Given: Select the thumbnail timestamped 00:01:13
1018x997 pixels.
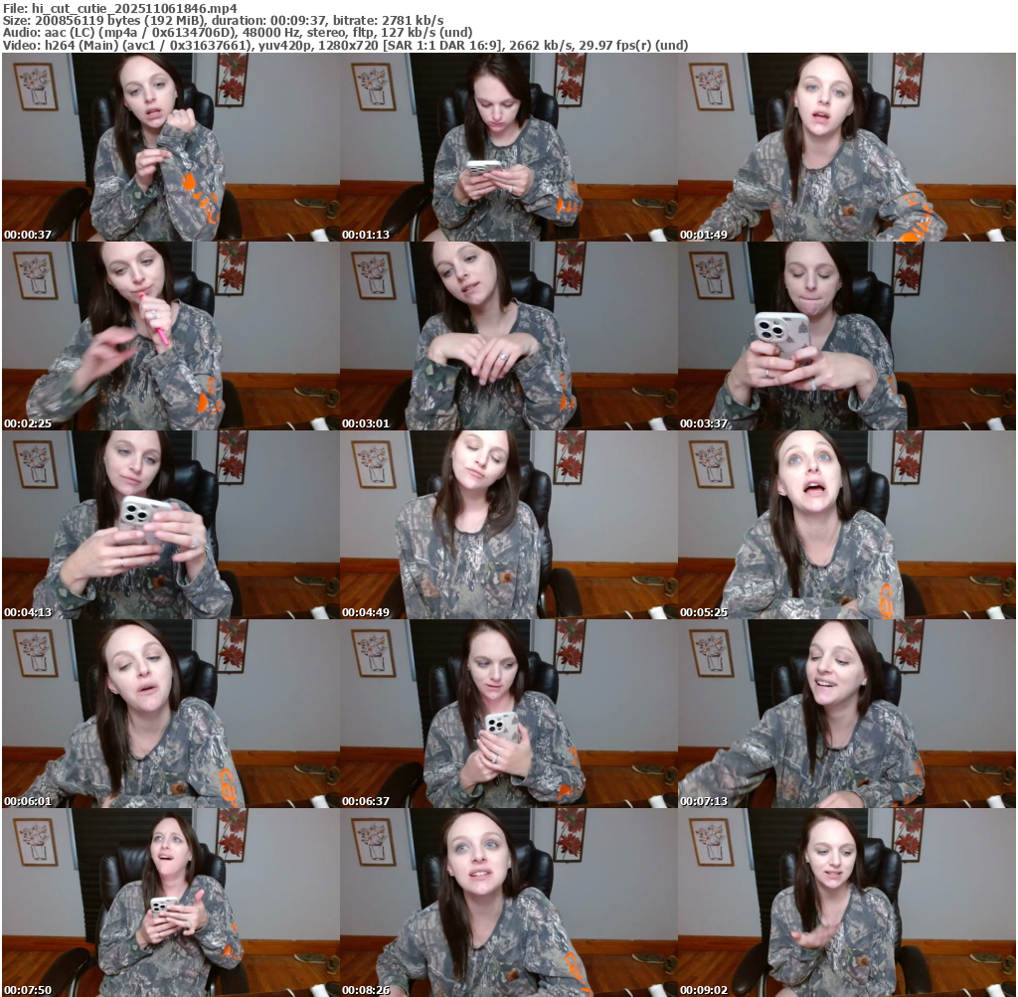Looking at the screenshot, I should pyautogui.click(x=508, y=147).
